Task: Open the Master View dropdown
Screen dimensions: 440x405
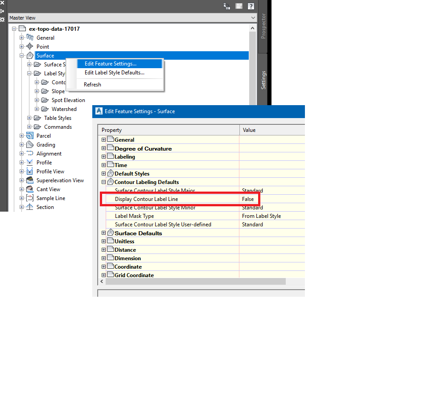Action: (x=254, y=17)
